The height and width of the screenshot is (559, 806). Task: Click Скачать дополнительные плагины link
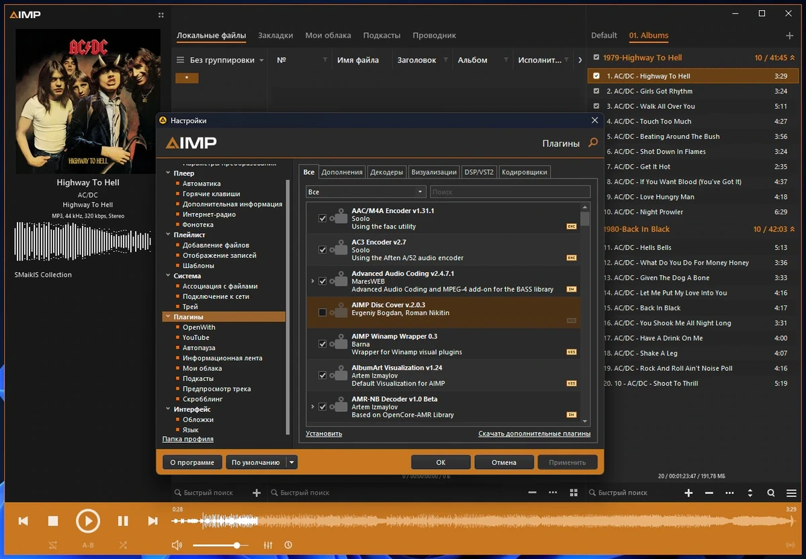pyautogui.click(x=535, y=433)
